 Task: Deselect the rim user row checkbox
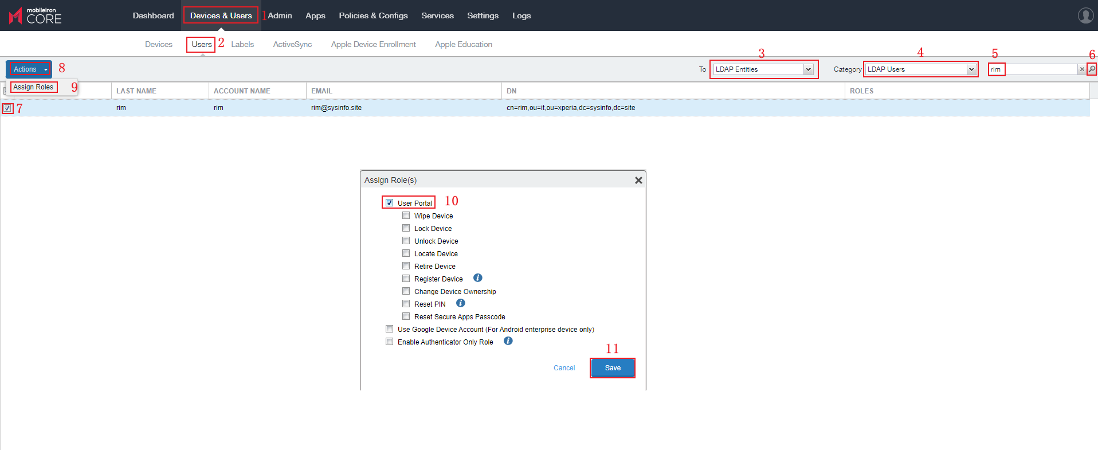(7, 108)
